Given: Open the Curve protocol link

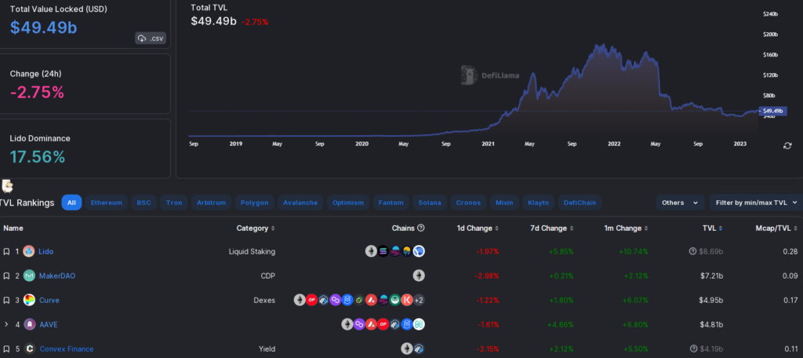Looking at the screenshot, I should pos(49,300).
